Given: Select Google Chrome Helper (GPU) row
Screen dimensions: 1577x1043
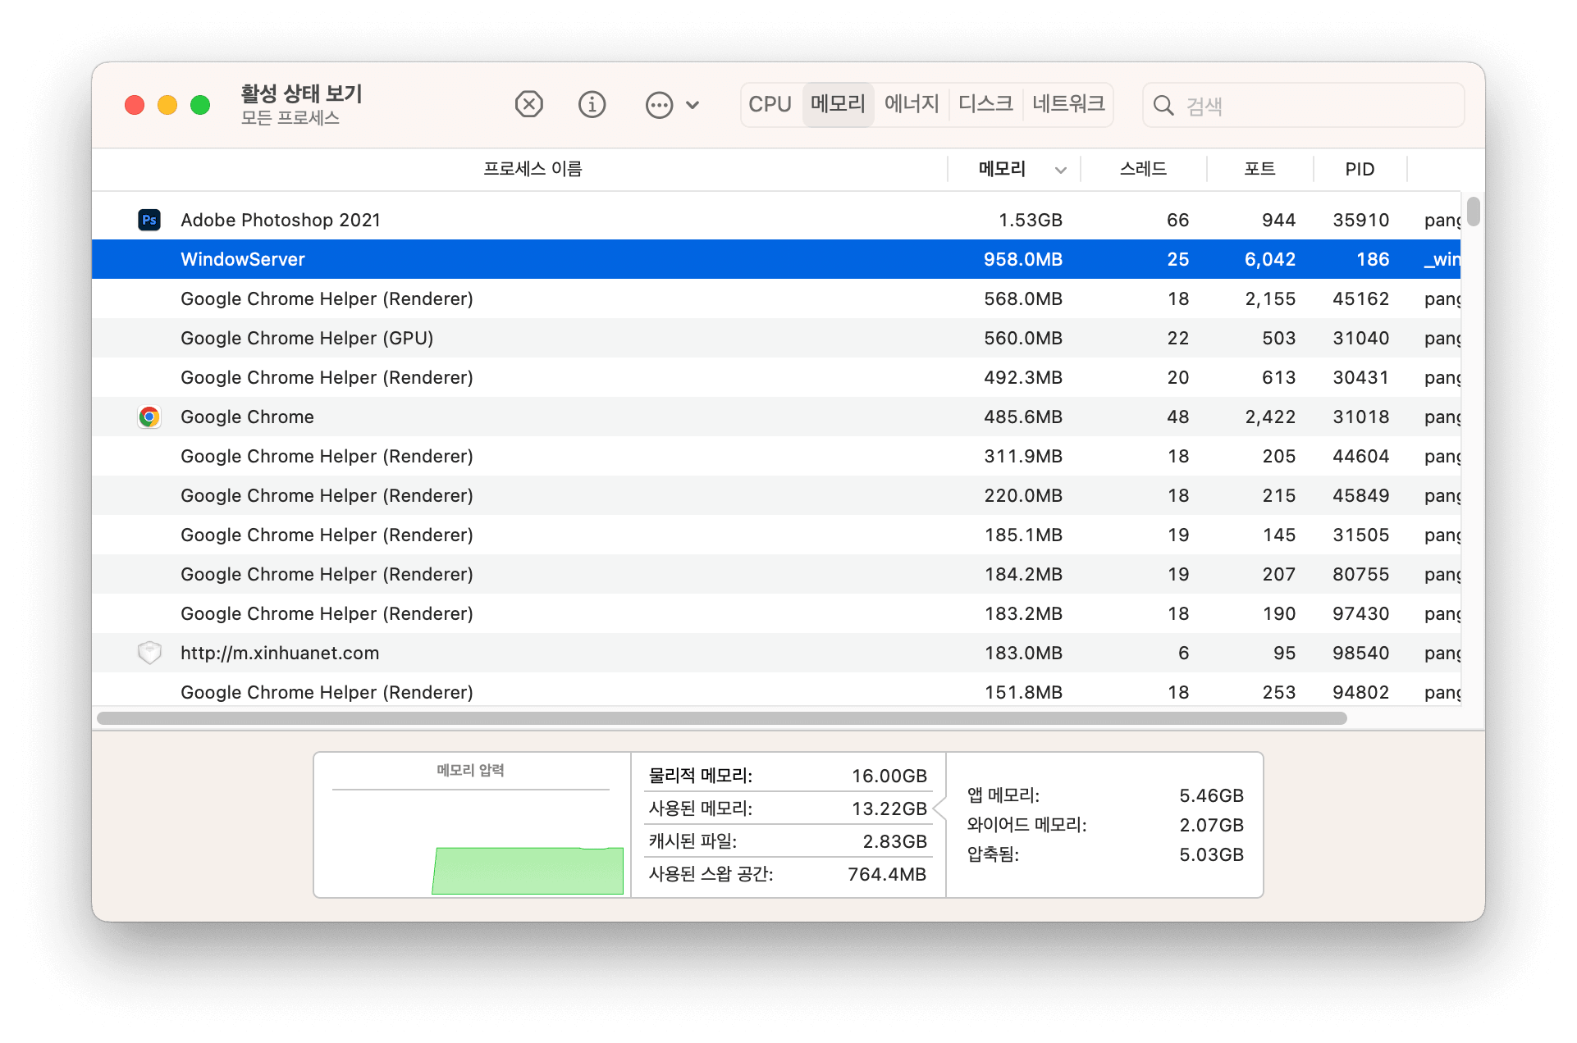Looking at the screenshot, I should (x=776, y=338).
